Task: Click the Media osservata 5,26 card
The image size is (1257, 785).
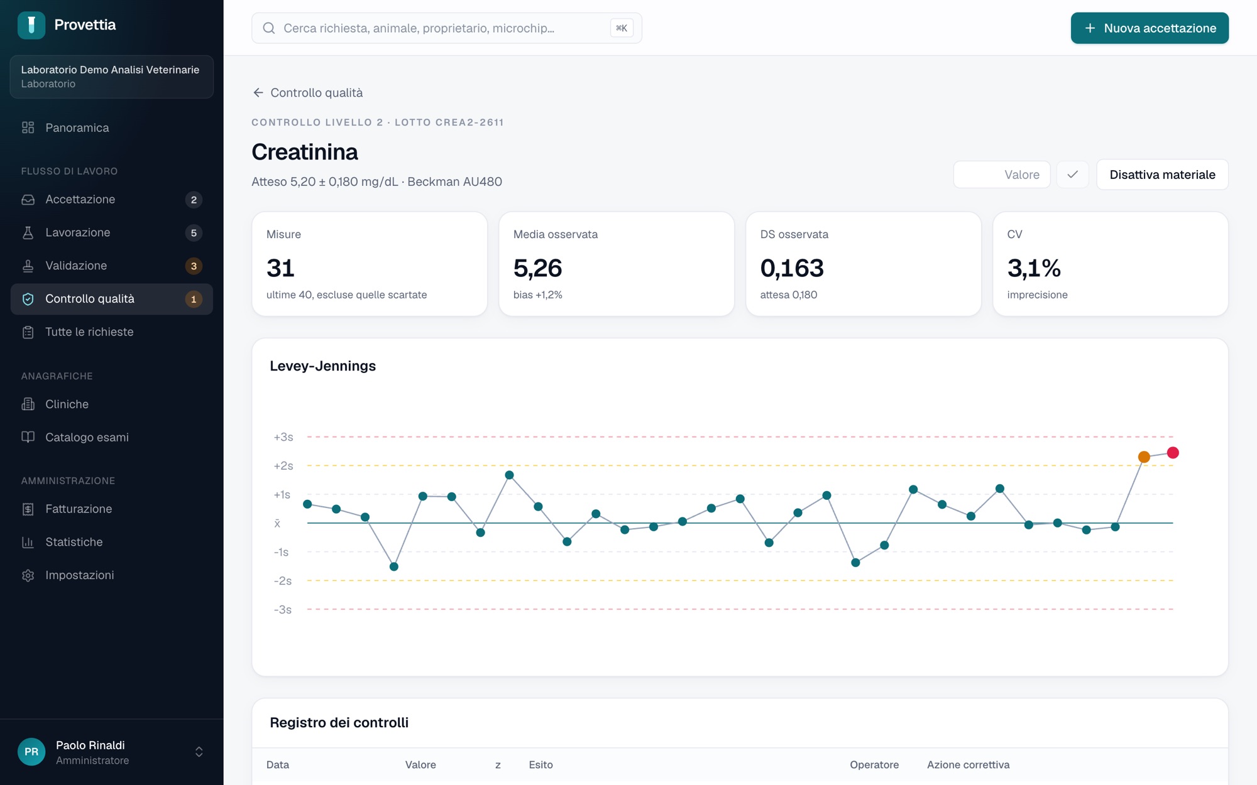Action: point(617,264)
